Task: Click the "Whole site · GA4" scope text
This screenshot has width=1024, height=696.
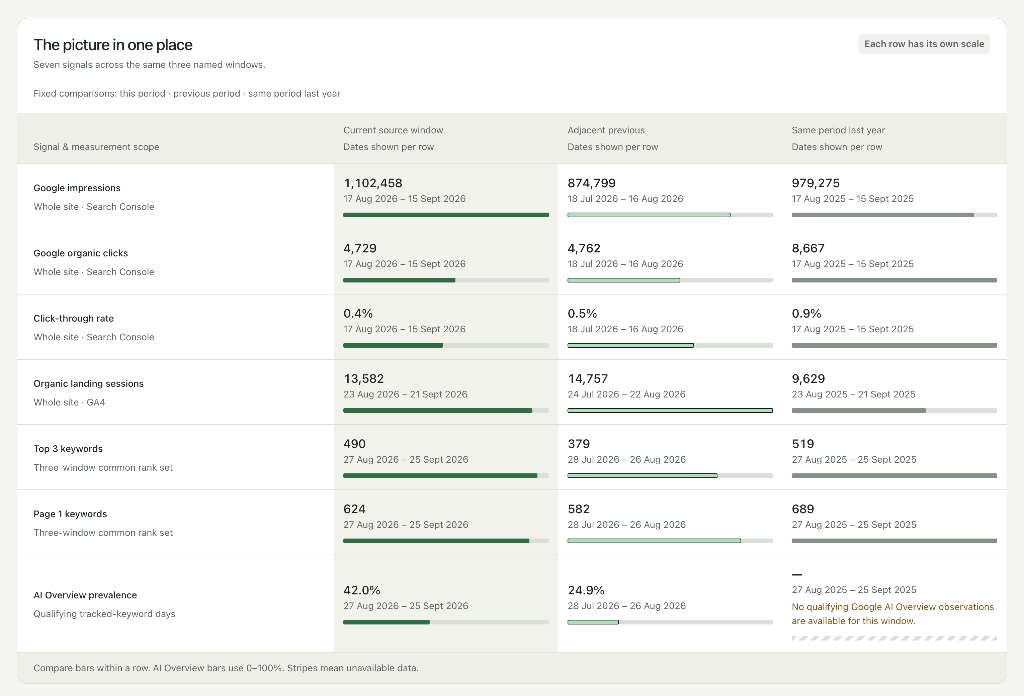Action: click(69, 402)
